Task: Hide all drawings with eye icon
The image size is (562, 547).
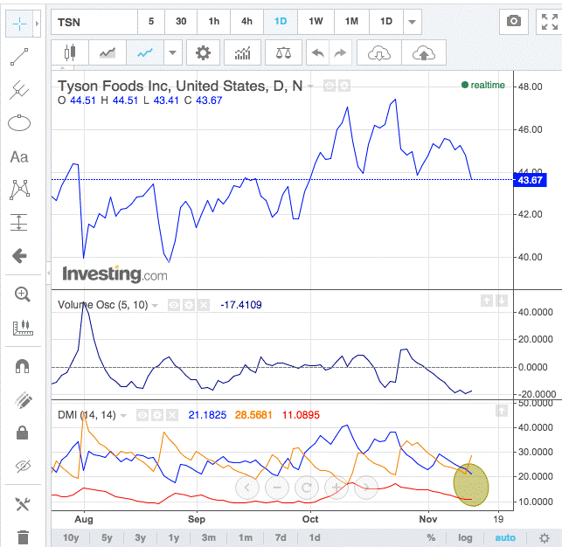Action: coord(23,466)
